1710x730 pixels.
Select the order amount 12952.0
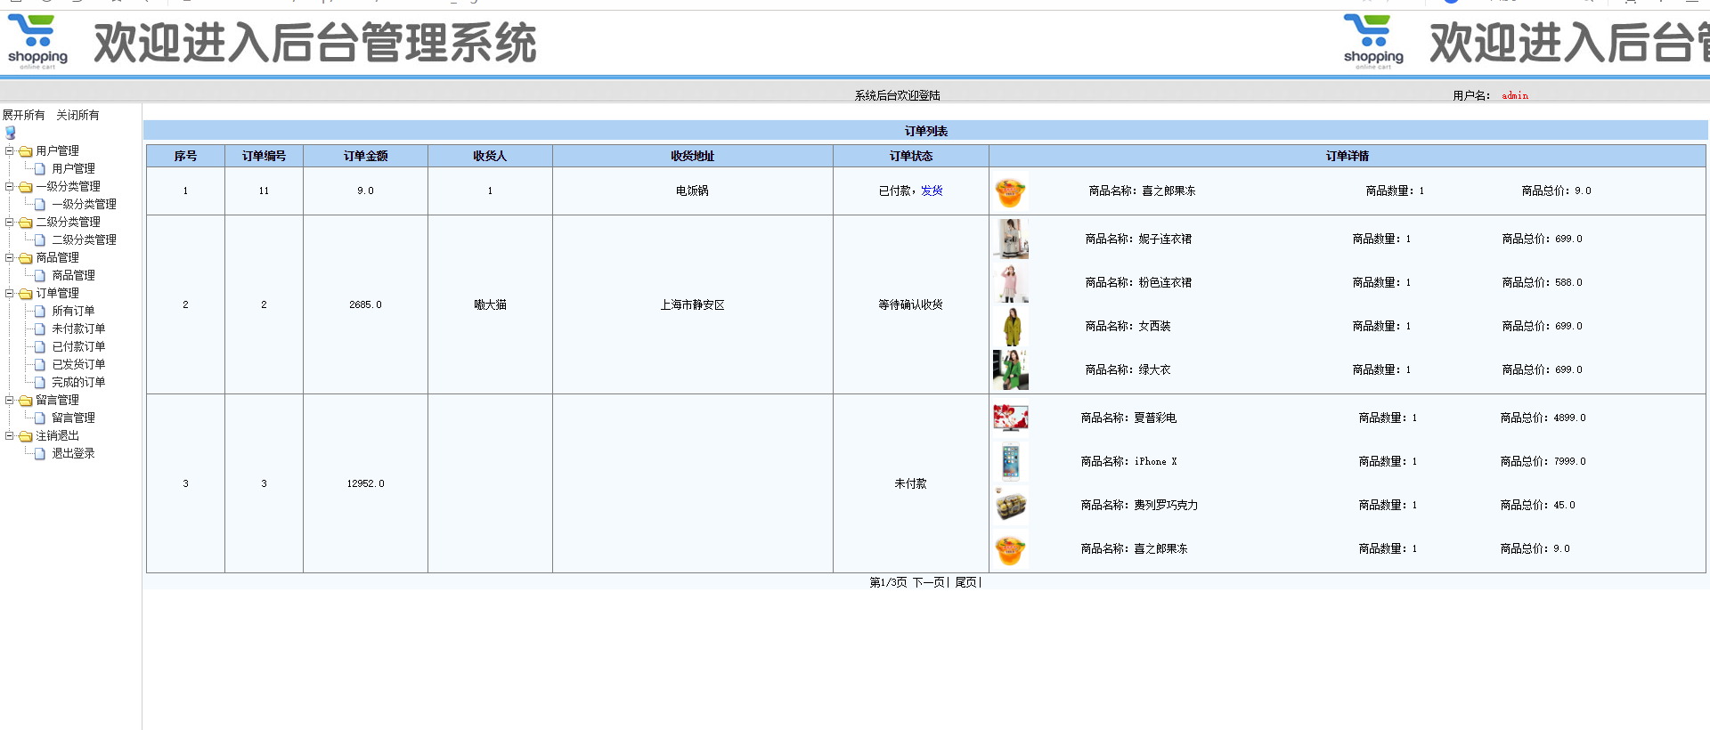(x=365, y=483)
